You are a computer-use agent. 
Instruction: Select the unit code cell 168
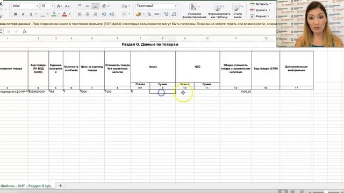[56, 92]
